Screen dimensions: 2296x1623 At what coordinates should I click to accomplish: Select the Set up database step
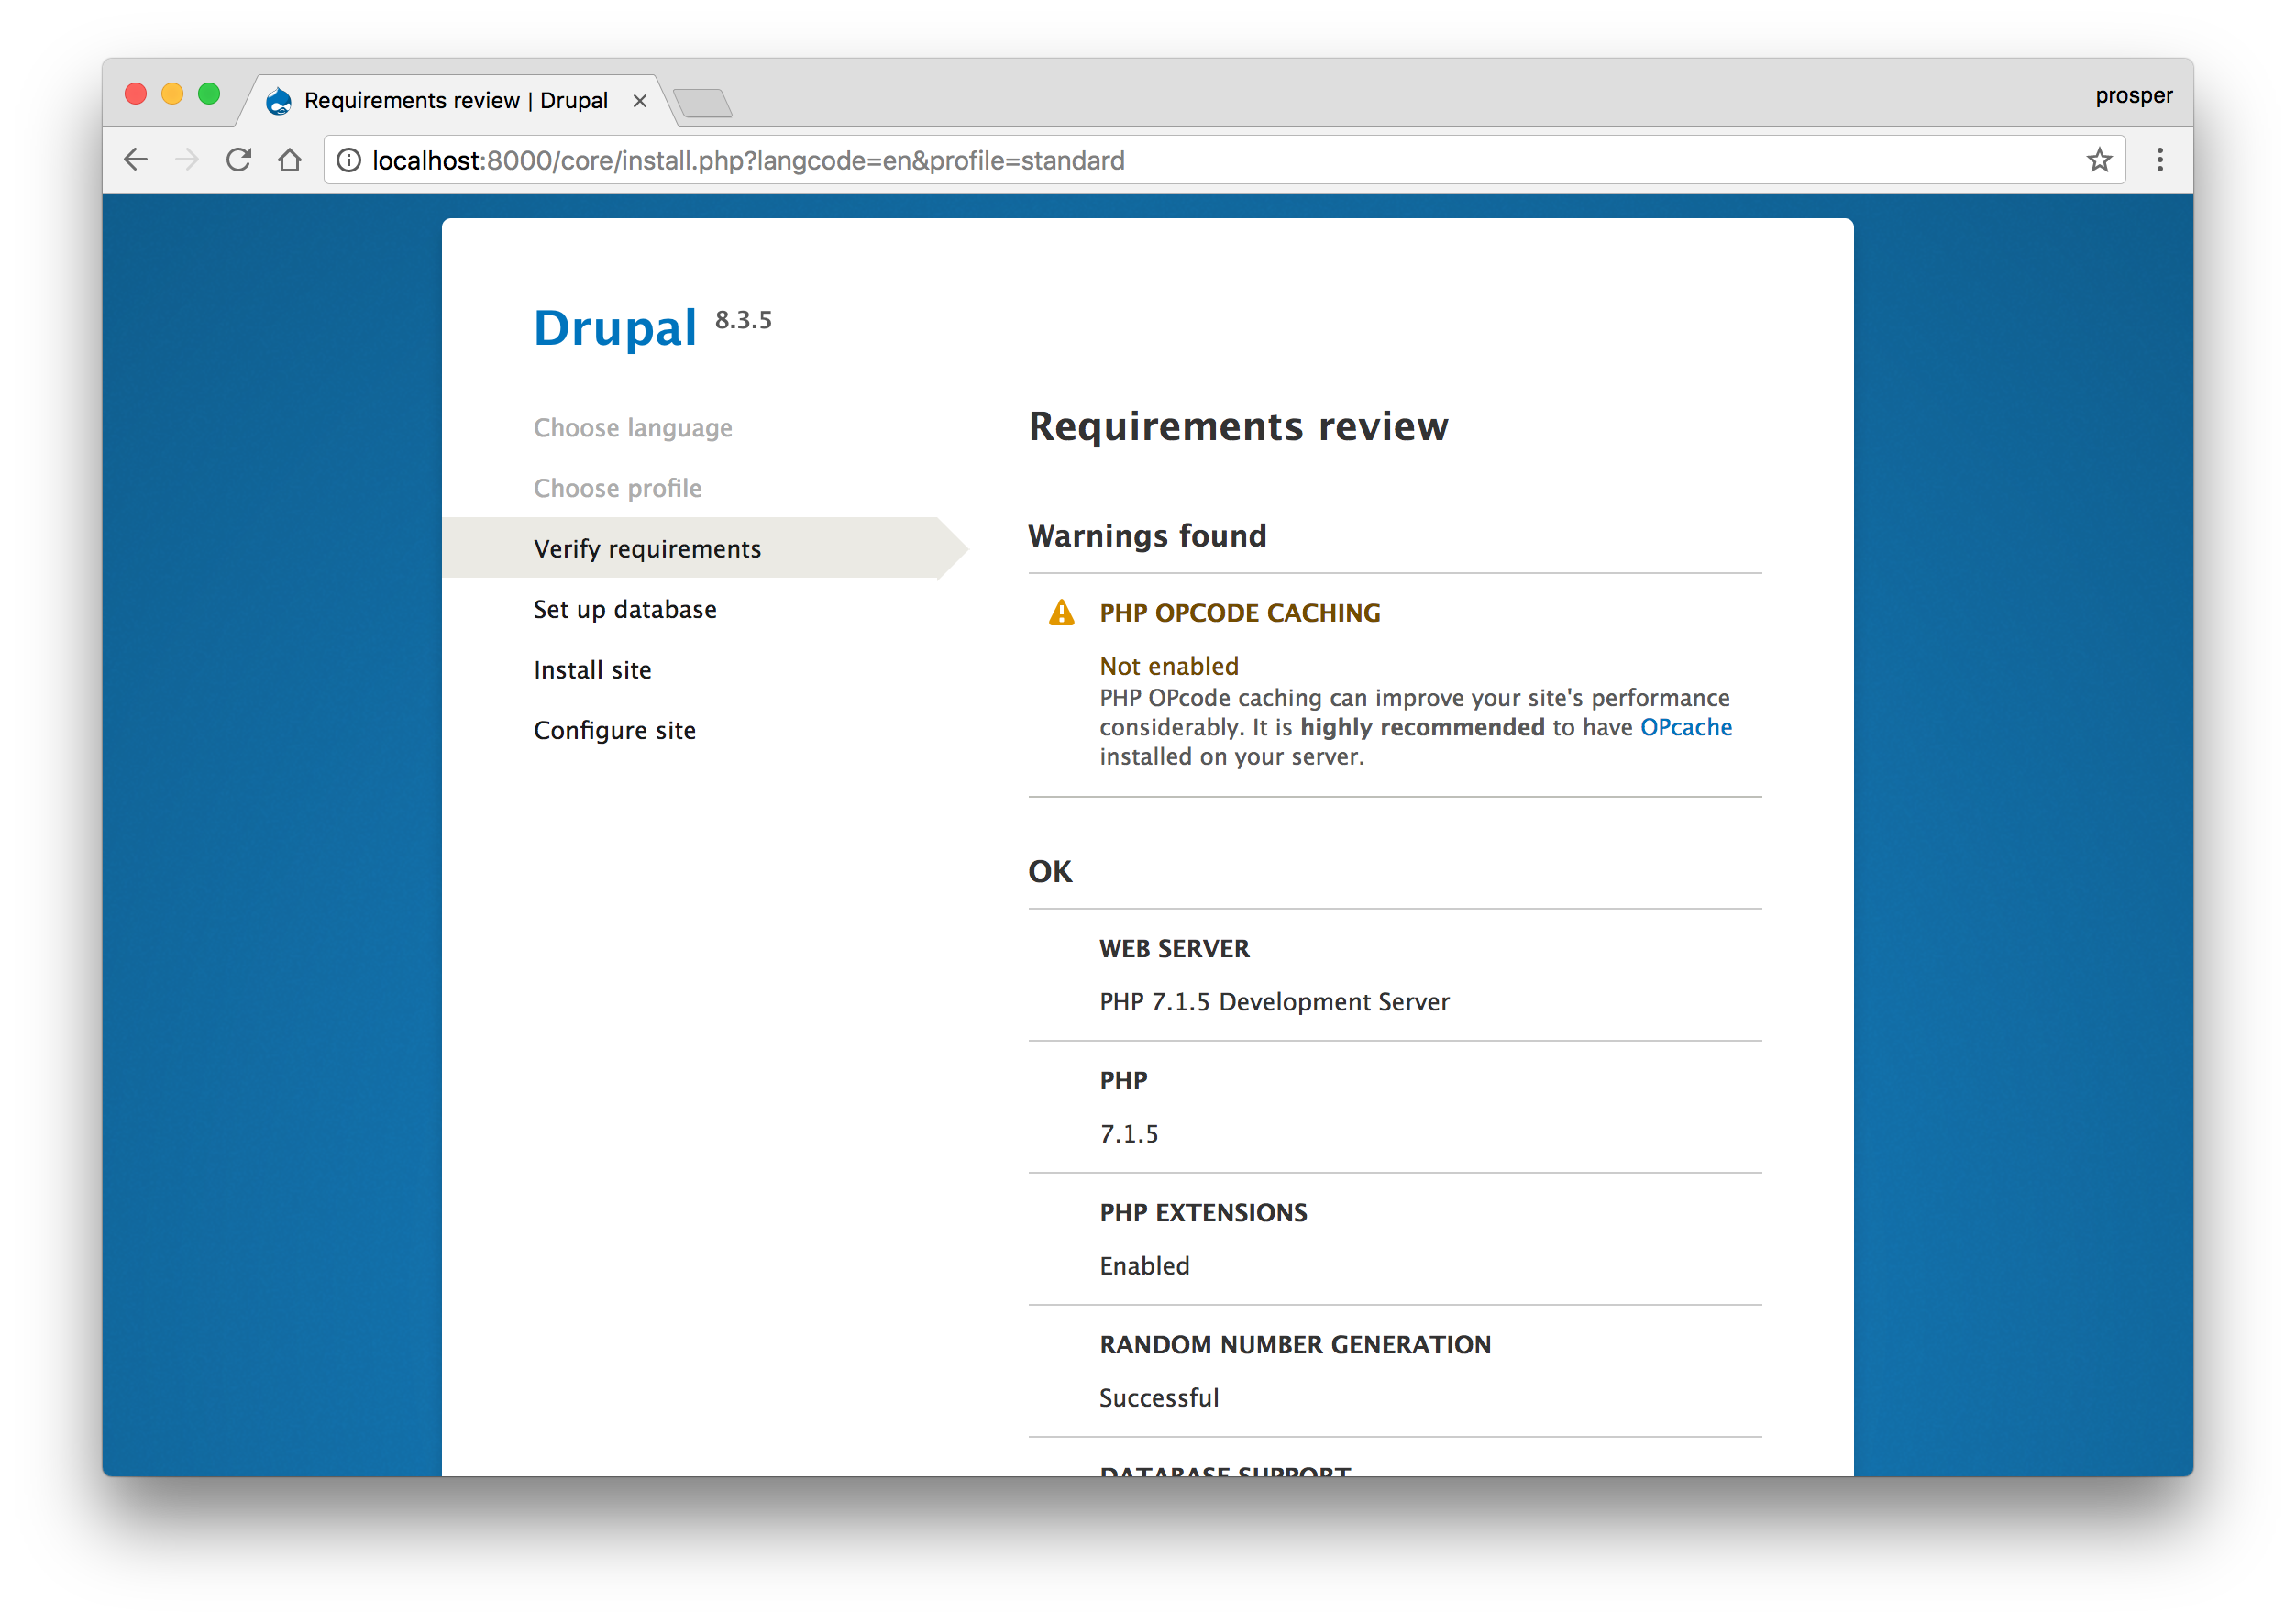point(625,608)
